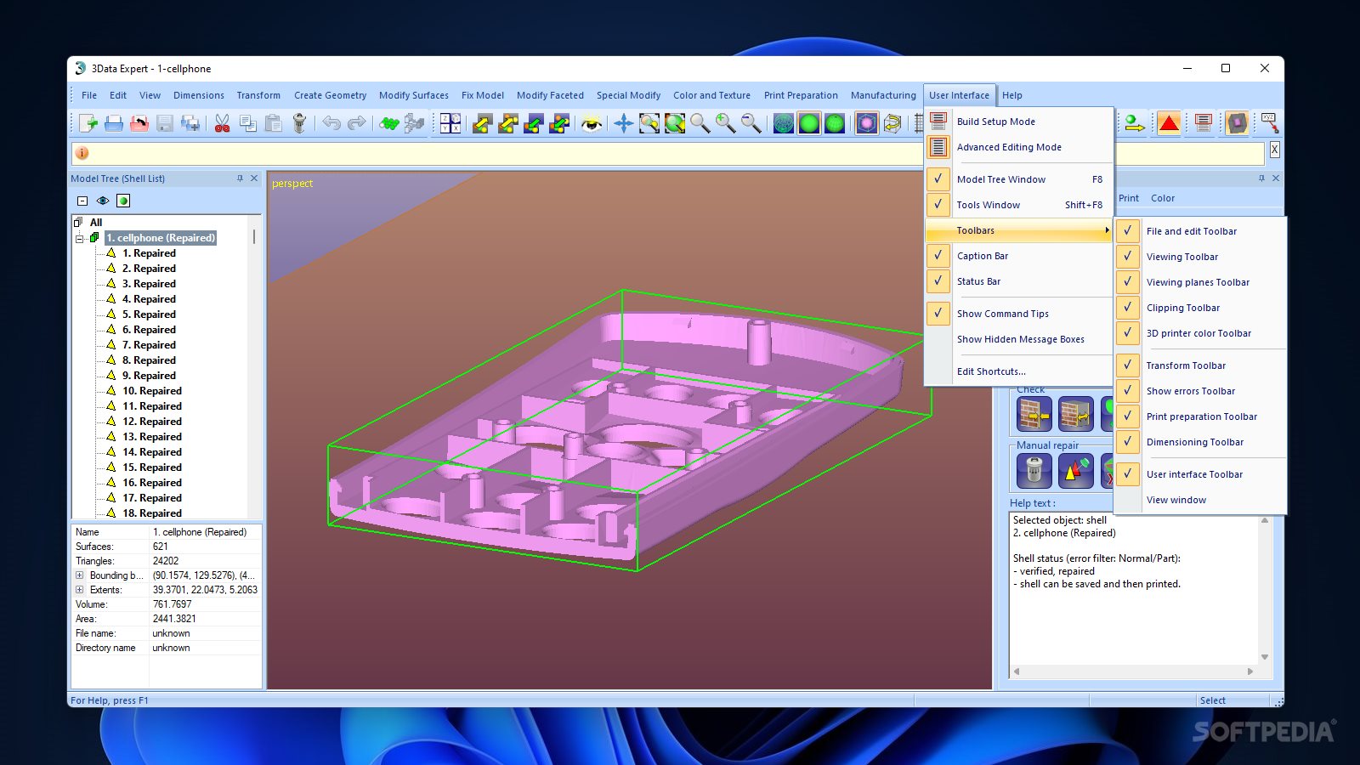Expand the Extents property row
1360x765 pixels.
(80, 590)
